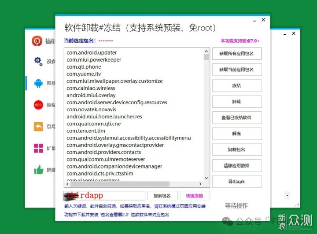Click the 本功能支持安卓7.0+ notice text
The height and width of the screenshot is (234, 317).
240,41
